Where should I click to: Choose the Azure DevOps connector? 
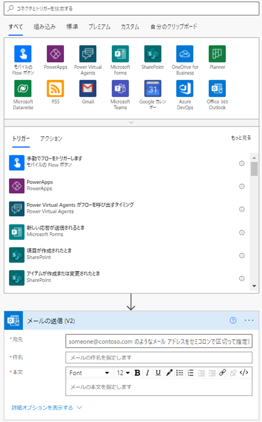coord(185,88)
